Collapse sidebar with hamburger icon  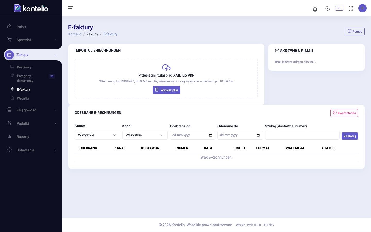71,8
